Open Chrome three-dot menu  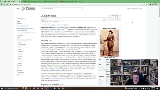[x=158, y=4]
